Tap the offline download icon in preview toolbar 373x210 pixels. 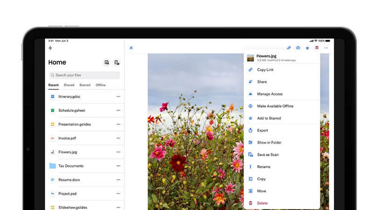[298, 48]
